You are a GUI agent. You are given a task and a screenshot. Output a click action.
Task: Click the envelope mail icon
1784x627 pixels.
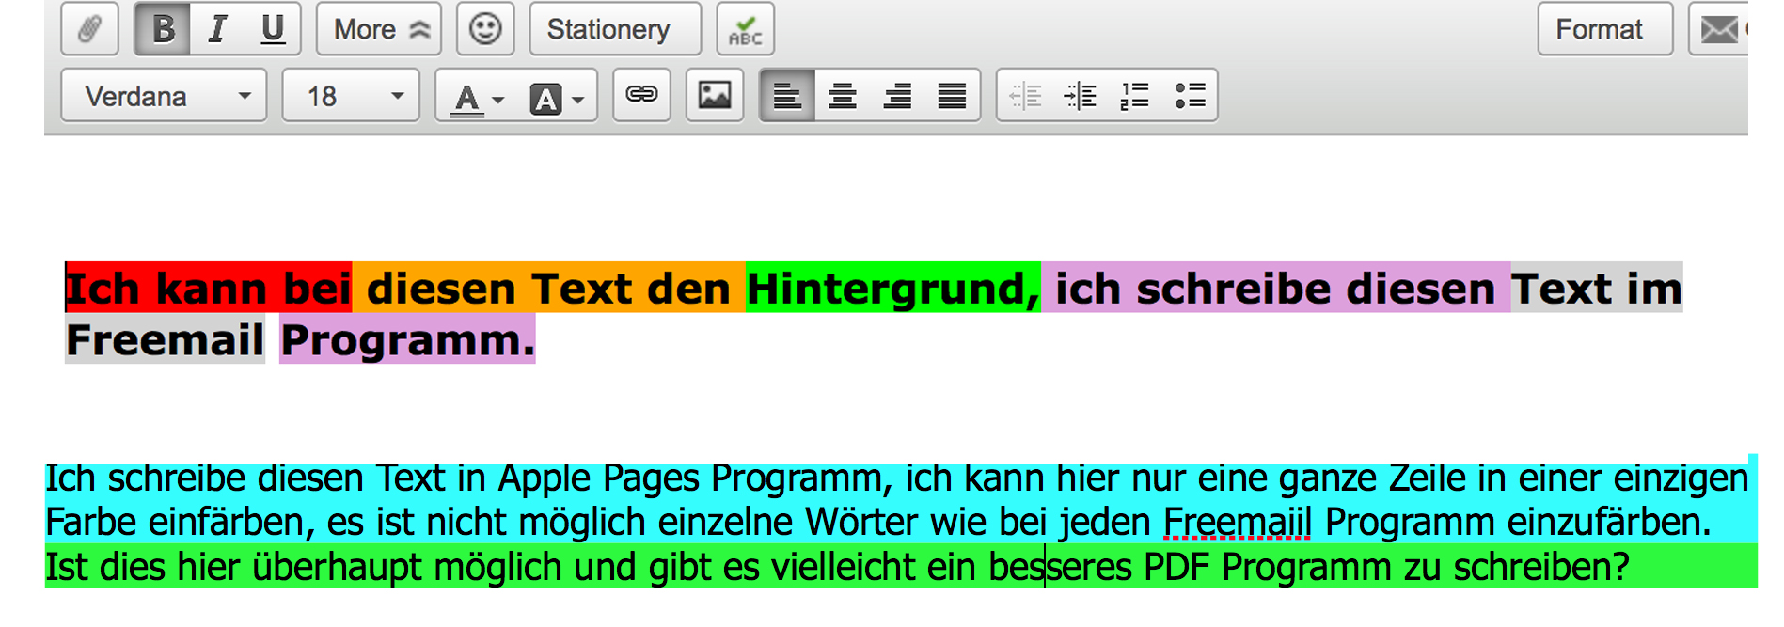tap(1719, 29)
